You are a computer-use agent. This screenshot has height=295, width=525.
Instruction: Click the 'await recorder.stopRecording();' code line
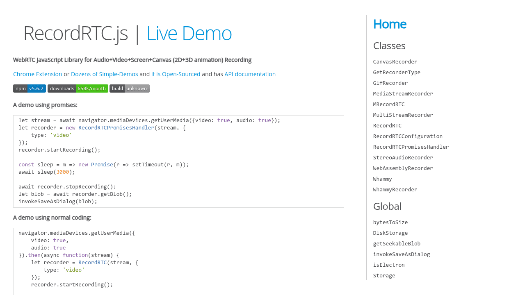click(x=67, y=187)
